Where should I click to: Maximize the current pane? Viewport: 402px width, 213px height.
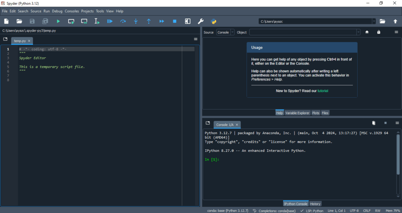tap(188, 21)
